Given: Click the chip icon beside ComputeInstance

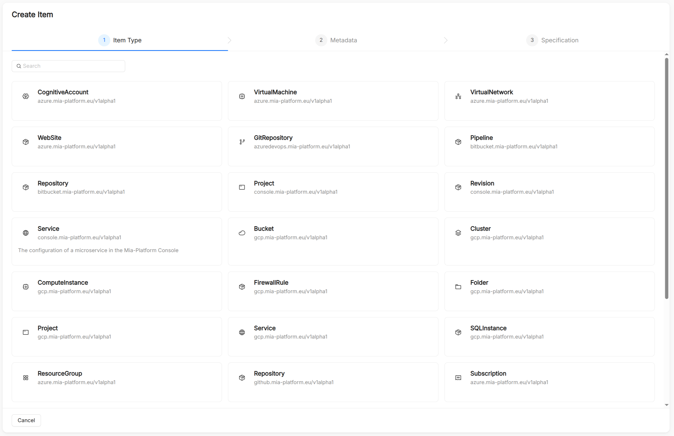Looking at the screenshot, I should click(25, 287).
